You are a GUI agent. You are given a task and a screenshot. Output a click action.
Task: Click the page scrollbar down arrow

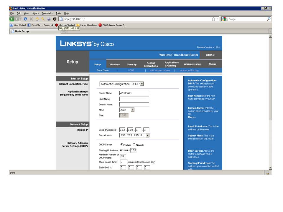[270, 168]
